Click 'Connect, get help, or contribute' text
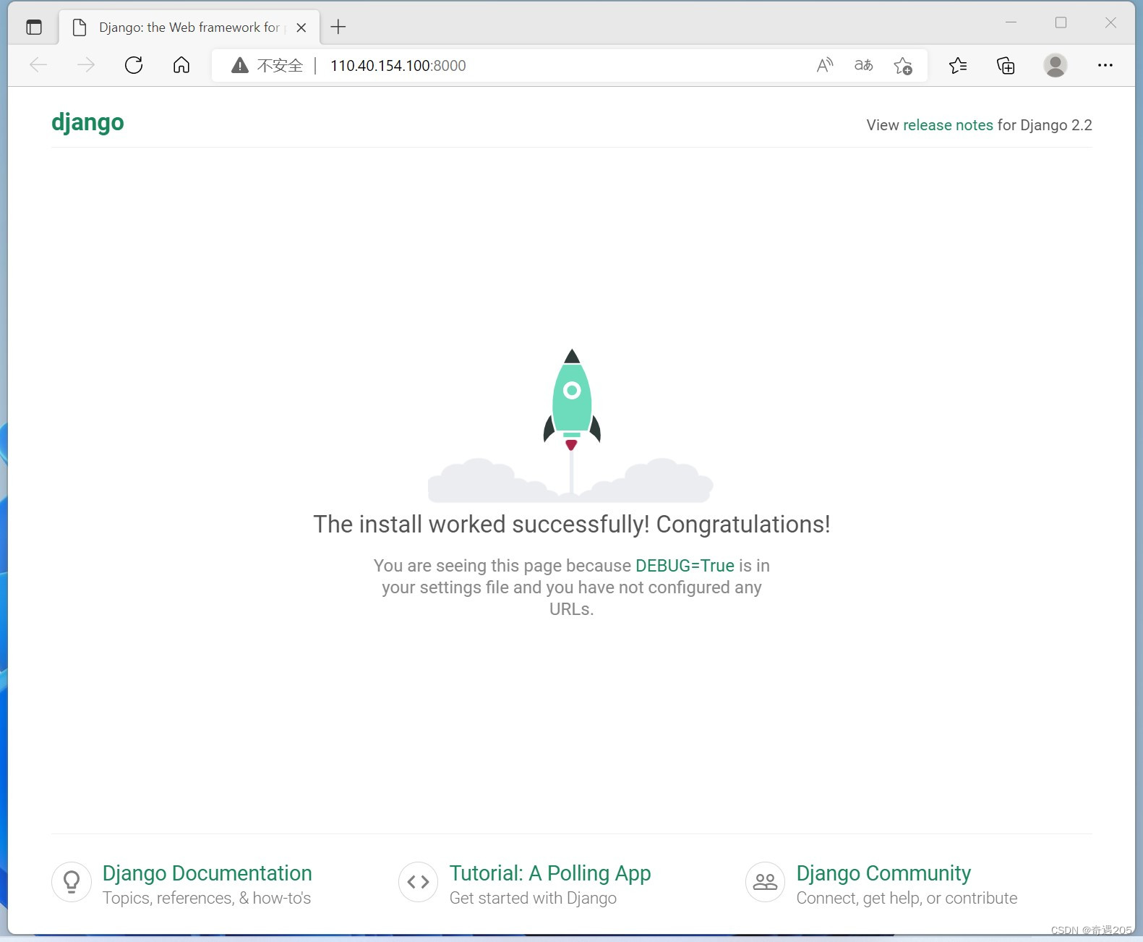 907,898
